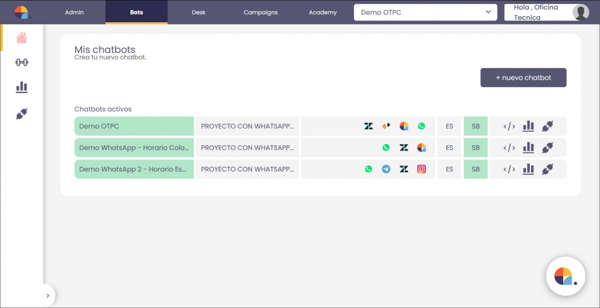Click the home icon in sidebar
Viewport: 600px width, 308px height.
click(22, 38)
